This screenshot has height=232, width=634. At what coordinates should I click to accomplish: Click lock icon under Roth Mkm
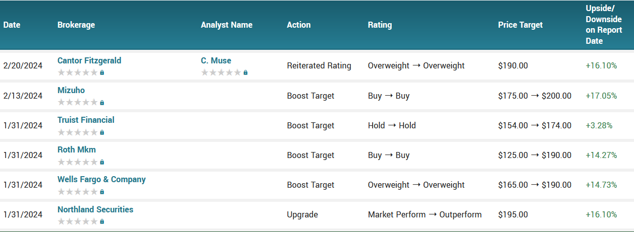pos(102,162)
